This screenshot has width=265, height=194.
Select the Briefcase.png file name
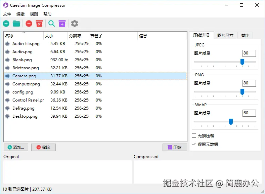pyautogui.click(x=26, y=68)
